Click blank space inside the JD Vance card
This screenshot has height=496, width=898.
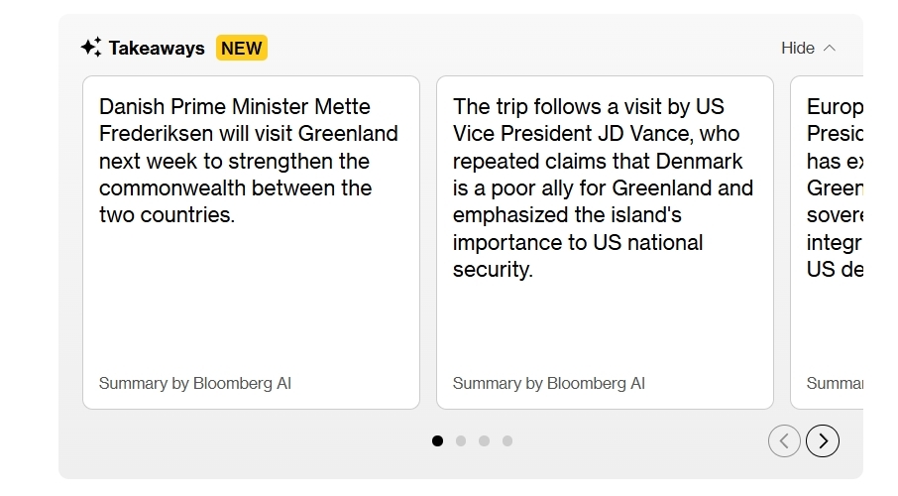click(605, 327)
